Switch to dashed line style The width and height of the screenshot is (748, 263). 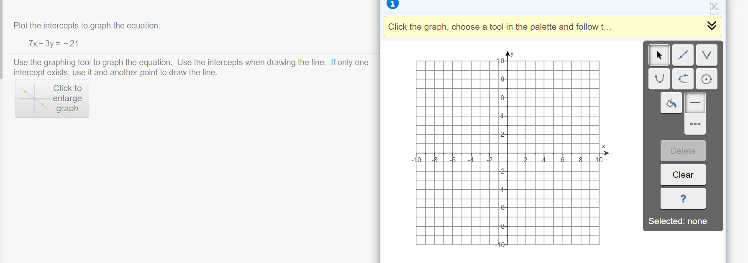point(695,124)
